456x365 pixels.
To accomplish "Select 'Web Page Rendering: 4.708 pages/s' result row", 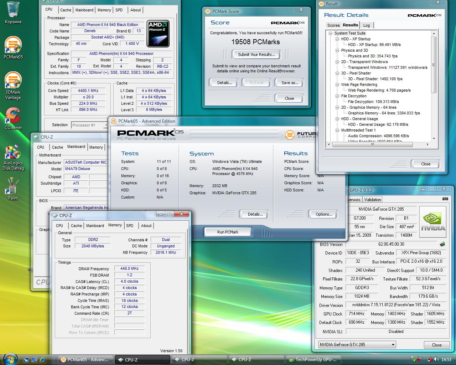I will click(x=379, y=90).
